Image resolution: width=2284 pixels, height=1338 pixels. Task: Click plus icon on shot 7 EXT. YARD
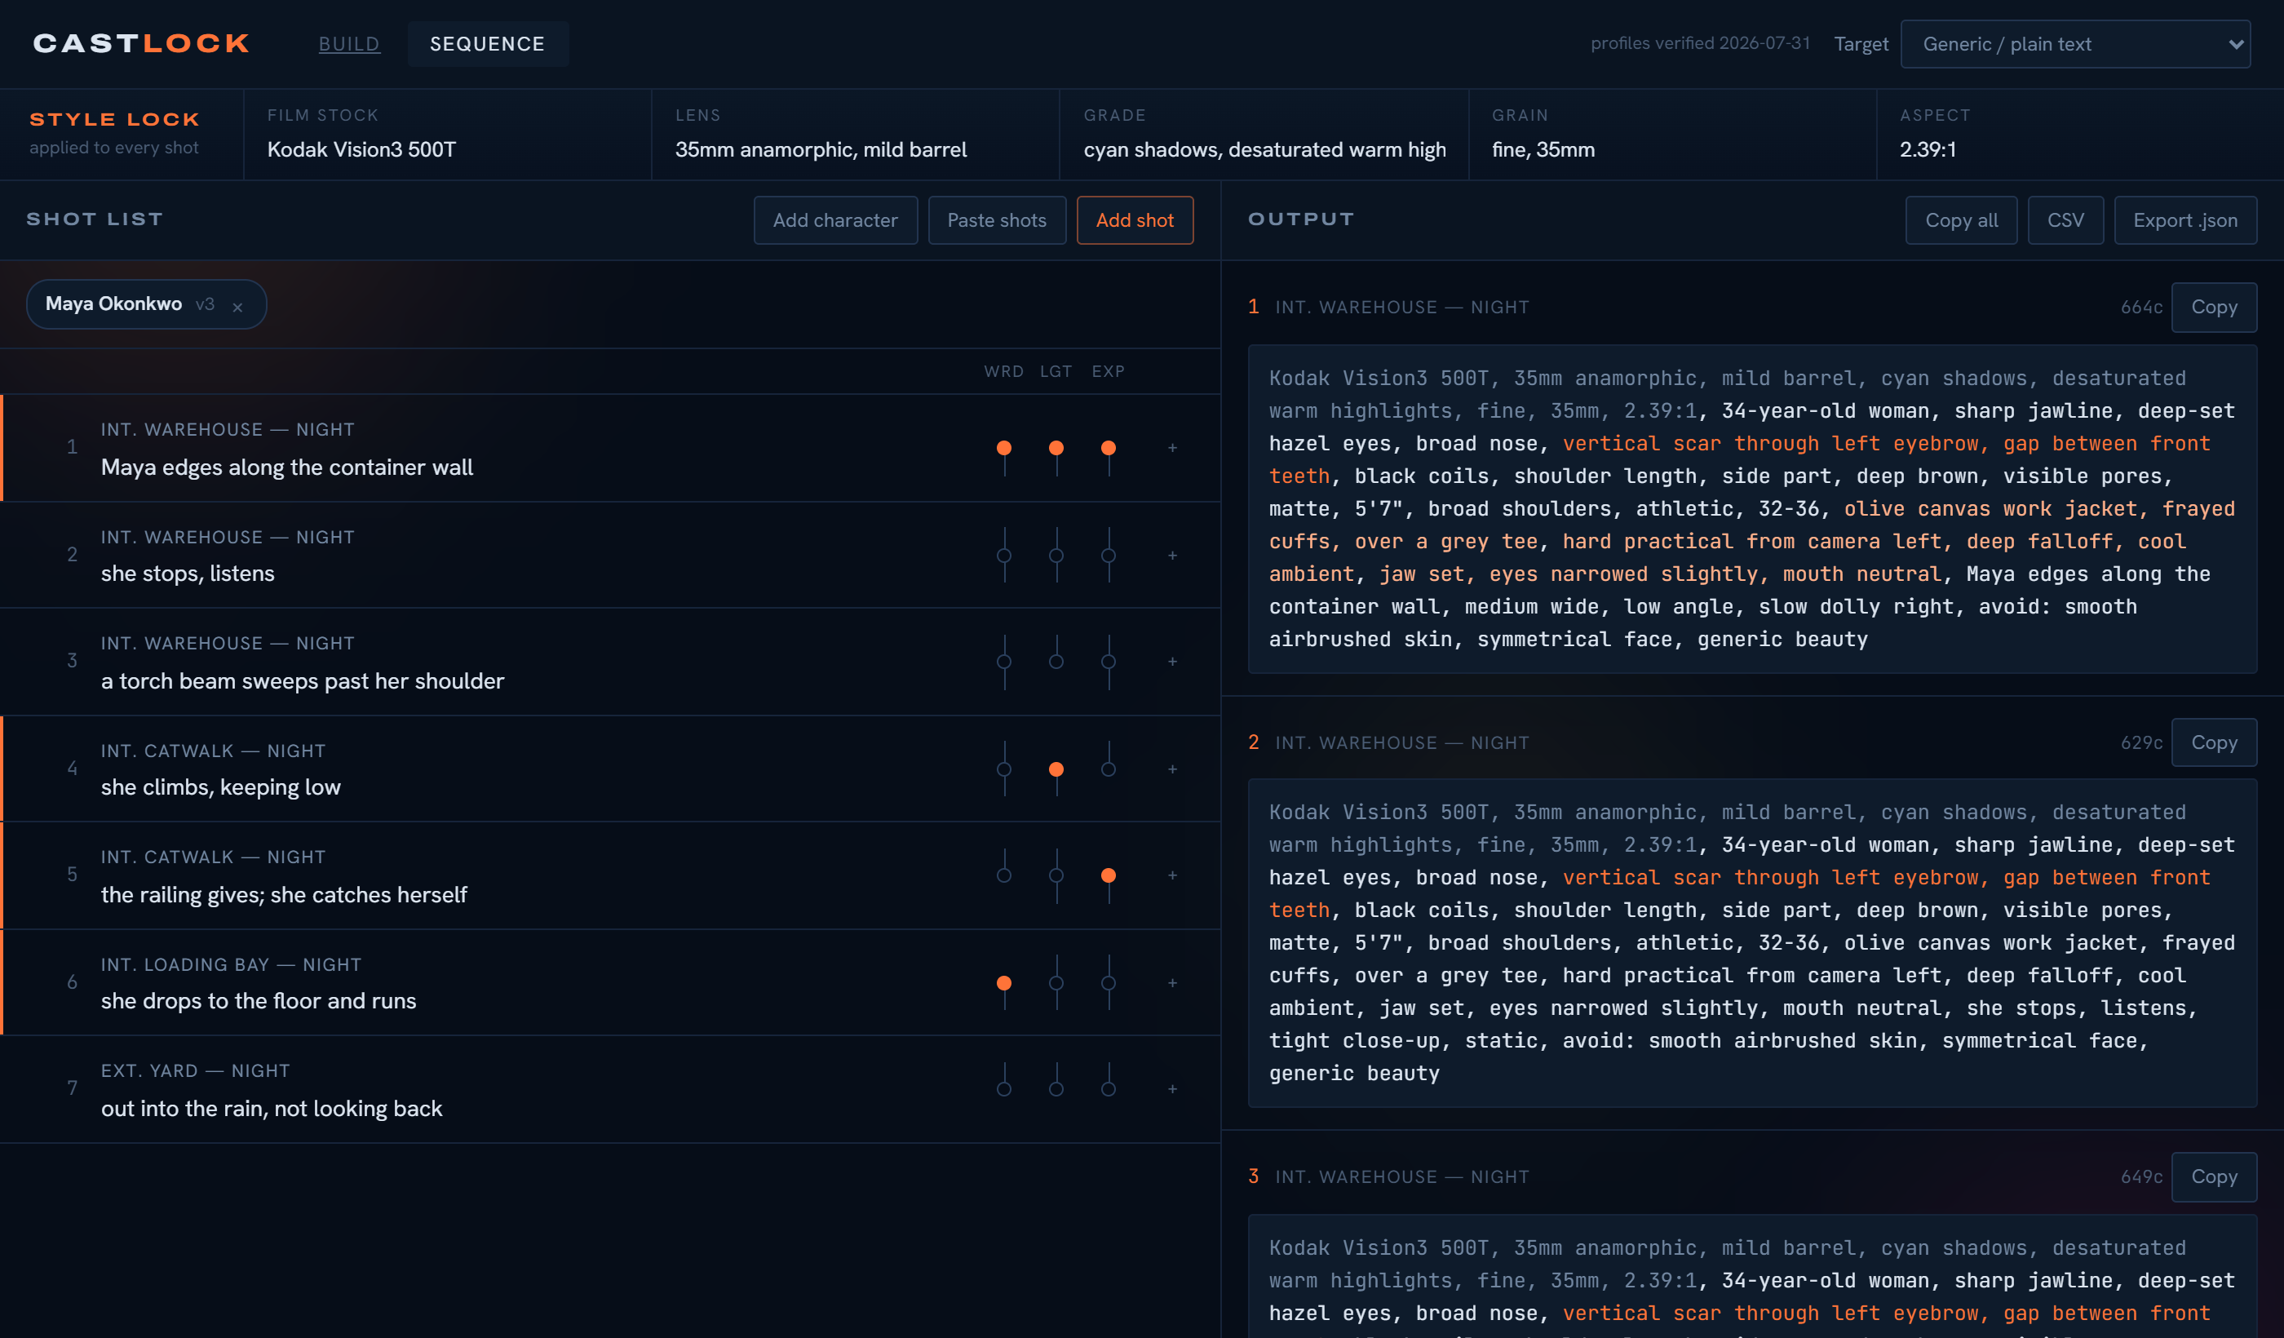[1172, 1088]
